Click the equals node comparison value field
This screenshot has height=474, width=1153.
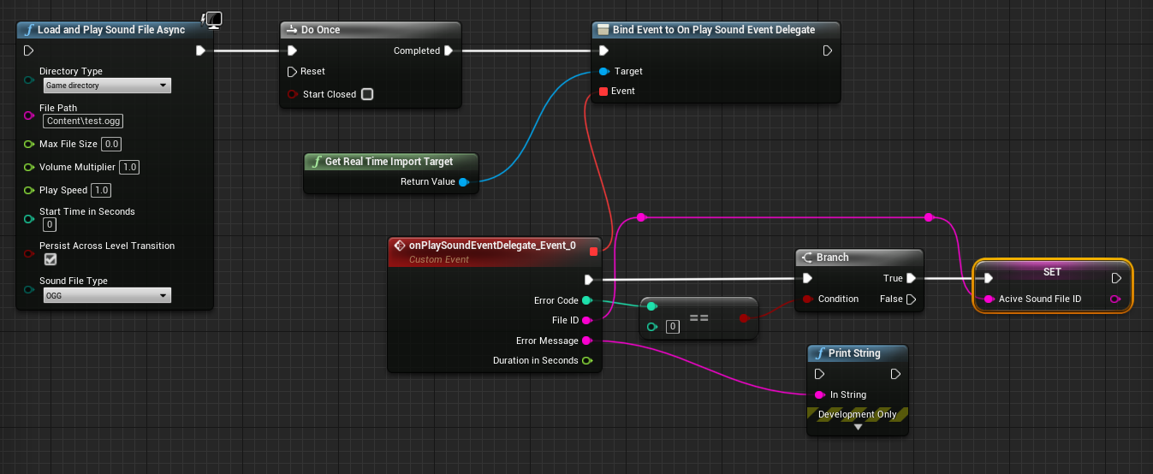tap(673, 327)
